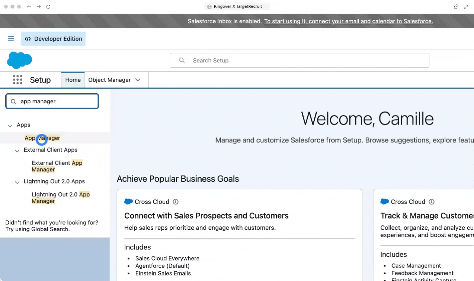474x281 pixels.
Task: Collapse the Apps section chevron
Action: click(10, 126)
